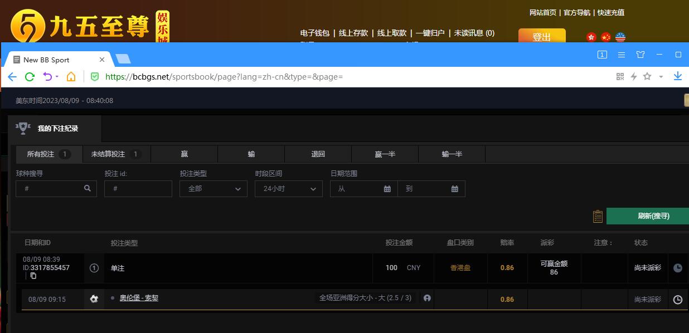
Task: Click the clock icon in 奥伦堡 match row
Action: click(678, 300)
